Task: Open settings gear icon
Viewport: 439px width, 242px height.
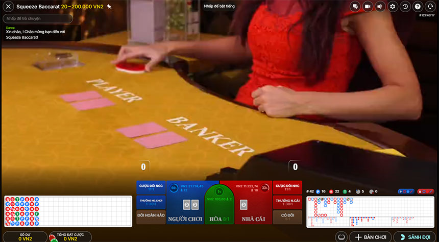Action: click(393, 7)
